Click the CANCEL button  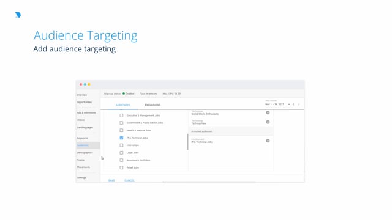(x=129, y=180)
